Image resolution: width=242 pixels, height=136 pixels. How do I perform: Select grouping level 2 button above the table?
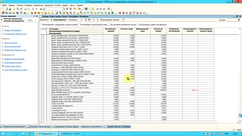[x=43, y=29]
